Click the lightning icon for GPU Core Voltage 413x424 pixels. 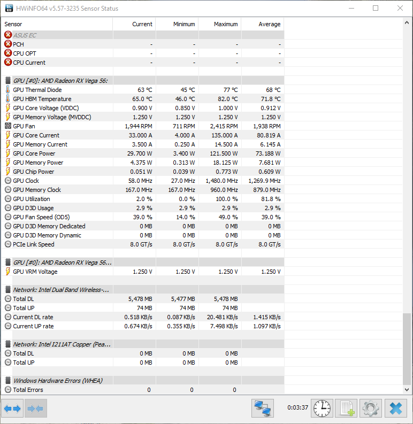click(x=8, y=108)
